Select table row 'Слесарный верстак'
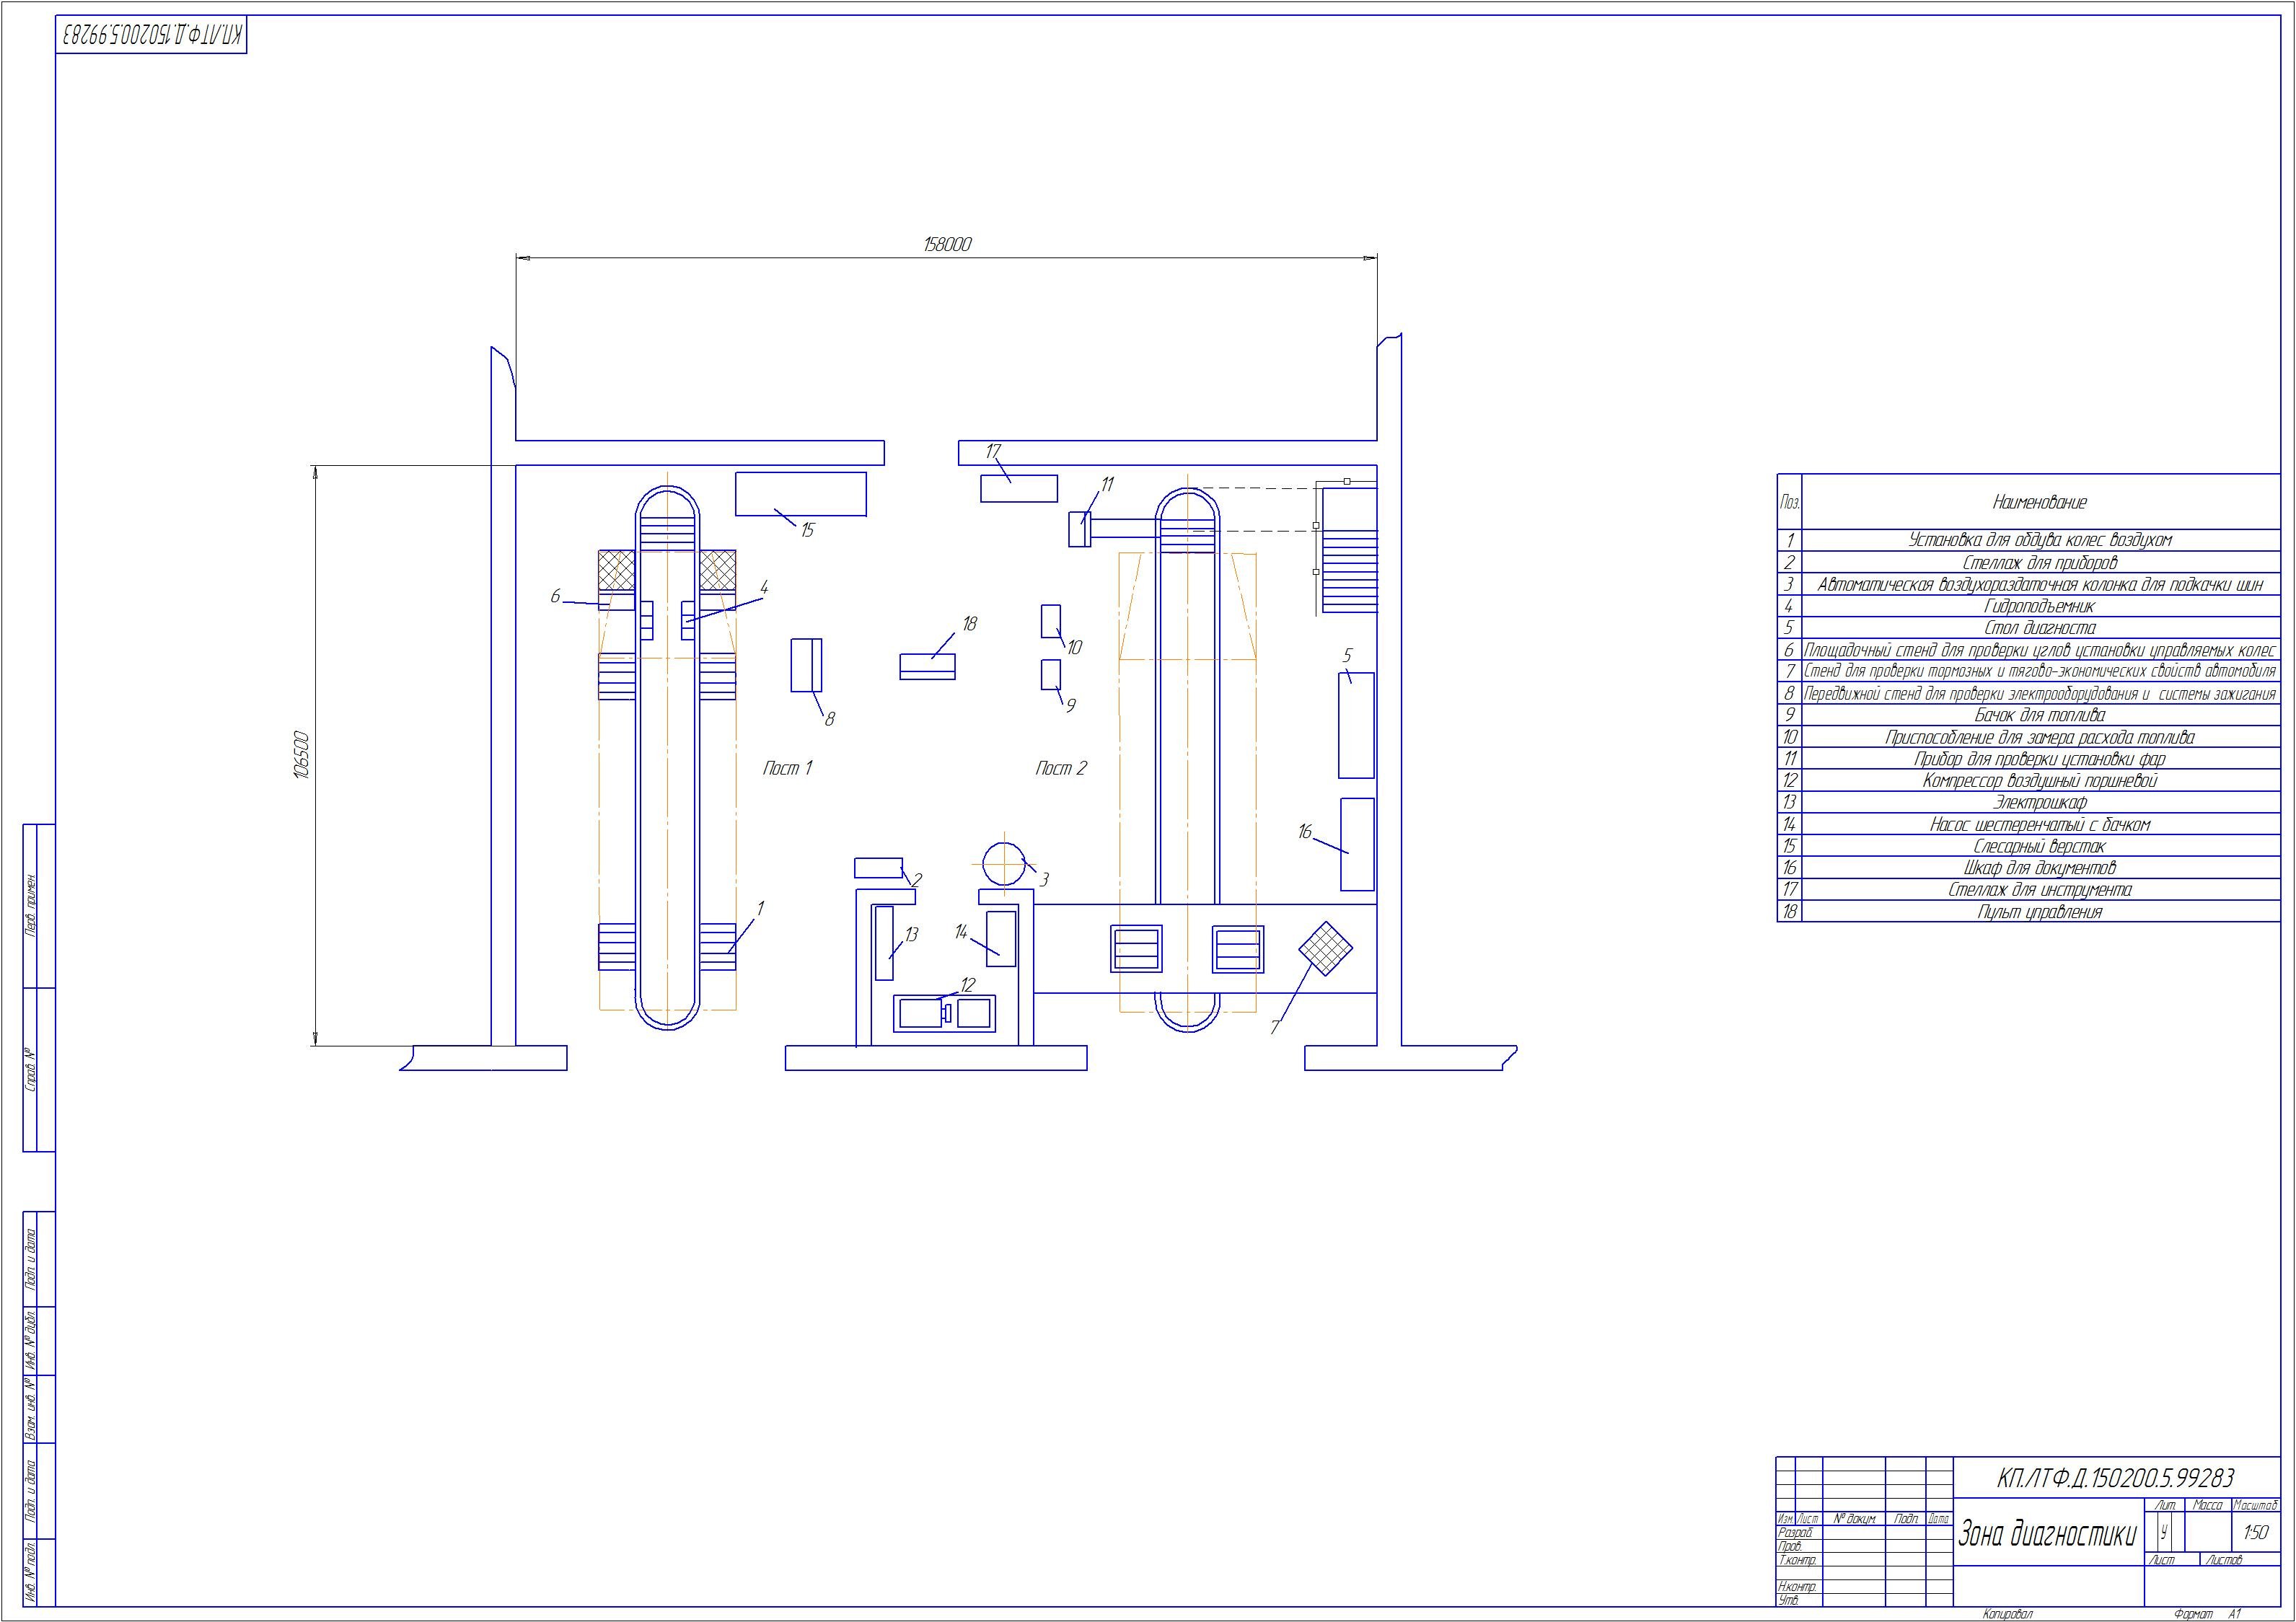Viewport: 2296px width, 1622px height. 2039,846
